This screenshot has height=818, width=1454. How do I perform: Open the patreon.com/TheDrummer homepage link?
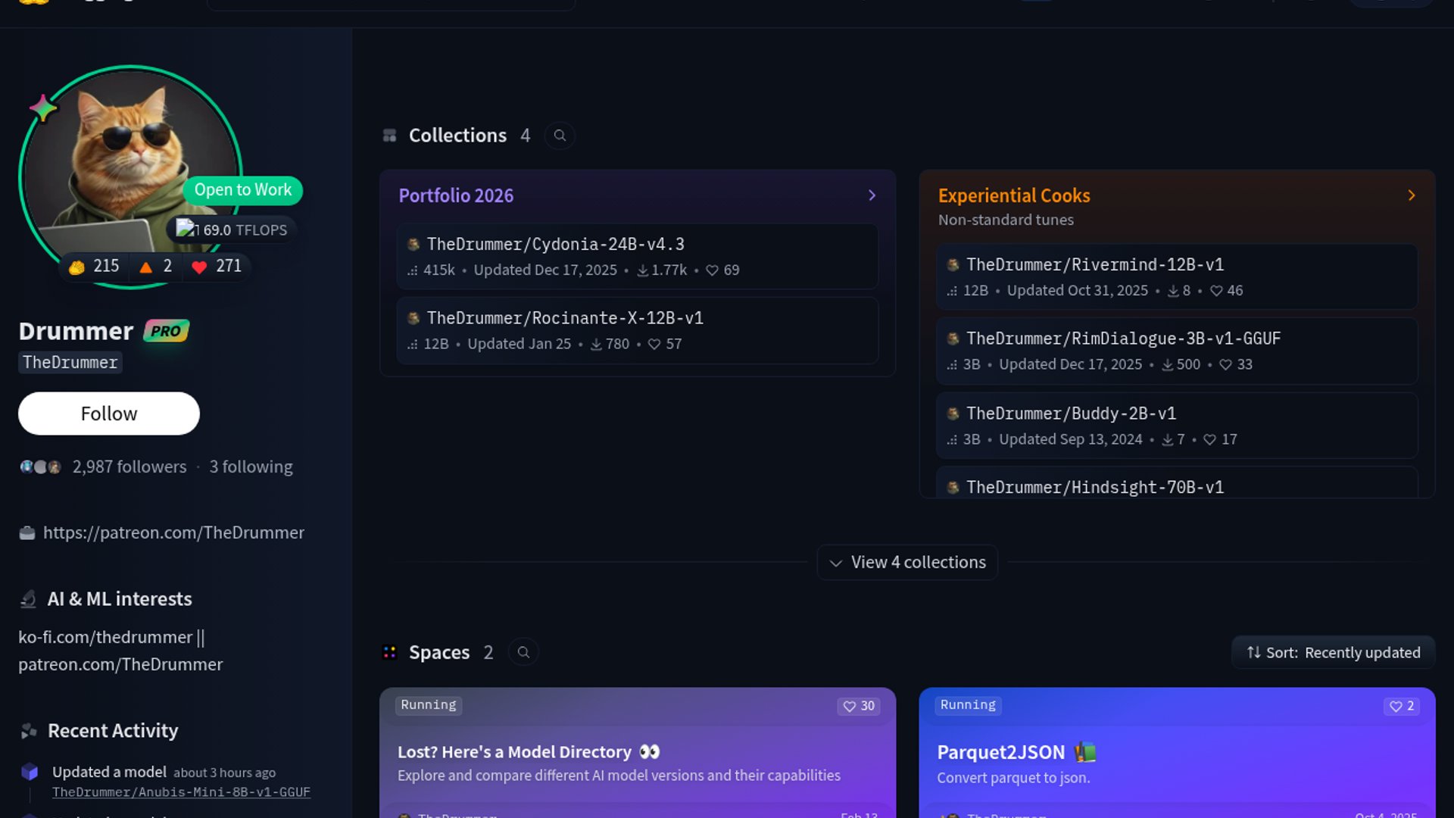point(173,532)
